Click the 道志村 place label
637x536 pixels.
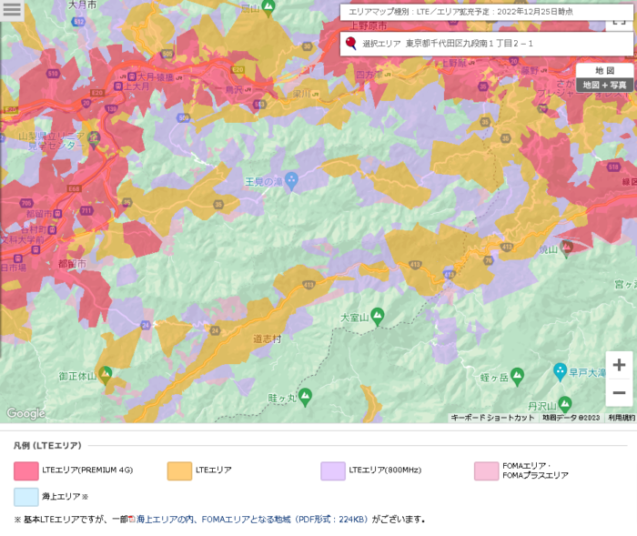click(x=267, y=339)
